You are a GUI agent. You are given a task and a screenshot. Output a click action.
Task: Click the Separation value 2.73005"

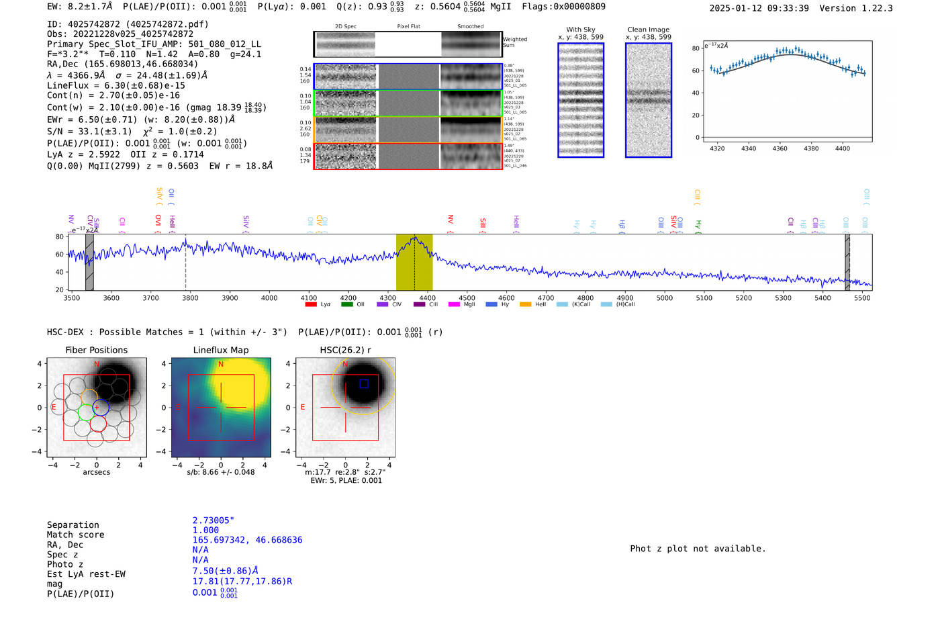pyautogui.click(x=214, y=520)
